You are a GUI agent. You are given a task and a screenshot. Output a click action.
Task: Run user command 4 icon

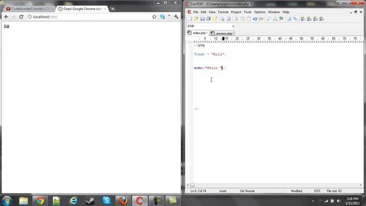321,19
